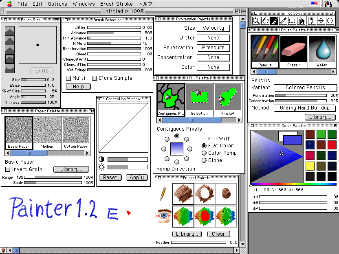This screenshot has width=339, height=254.
Task: Open Library in the Paper Palette
Action: coord(71,169)
